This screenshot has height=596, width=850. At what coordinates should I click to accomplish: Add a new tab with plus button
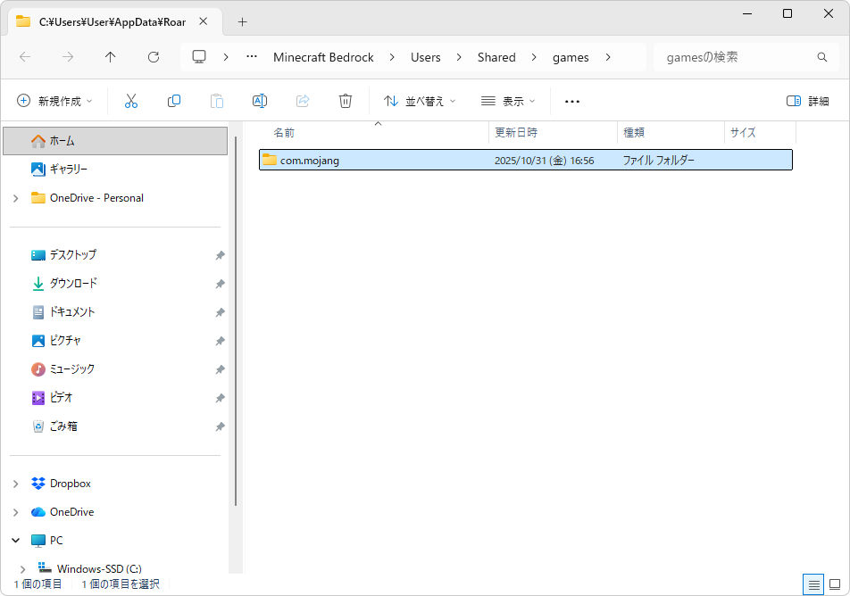(x=242, y=21)
